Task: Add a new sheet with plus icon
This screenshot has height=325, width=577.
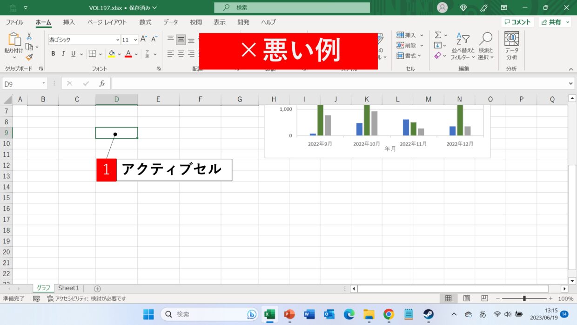Action: (97, 289)
